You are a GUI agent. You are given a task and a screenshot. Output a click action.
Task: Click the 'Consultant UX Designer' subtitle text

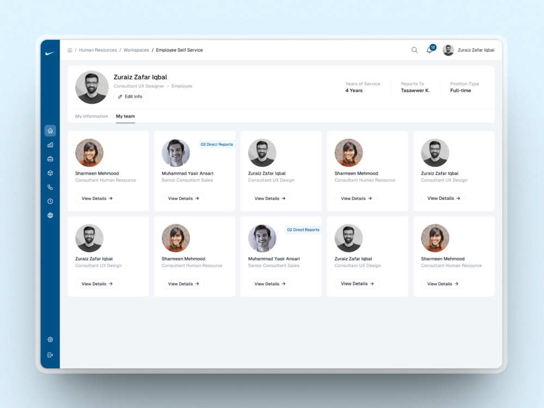(x=139, y=86)
